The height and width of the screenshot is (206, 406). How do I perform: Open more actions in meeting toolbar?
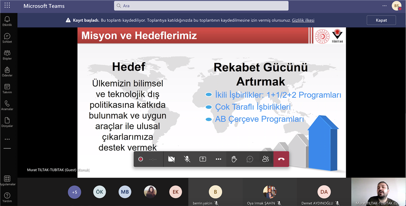218,159
